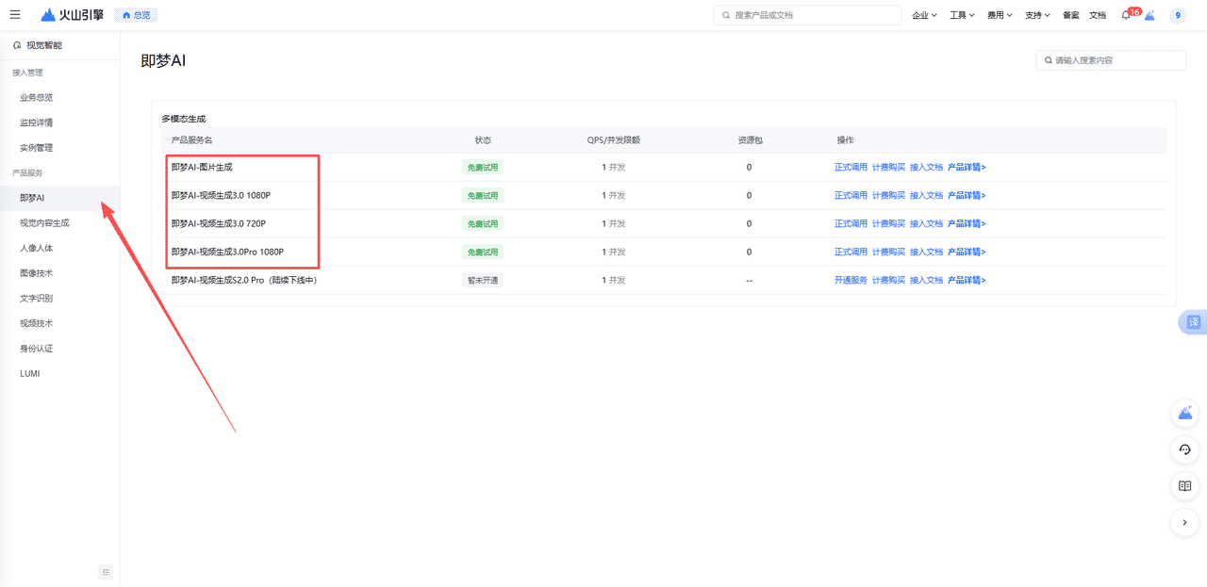
Task: Open 监控详情 in the sidebar
Action: [x=36, y=122]
